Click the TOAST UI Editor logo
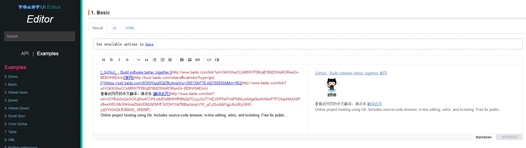526x148 pixels. (40, 7)
